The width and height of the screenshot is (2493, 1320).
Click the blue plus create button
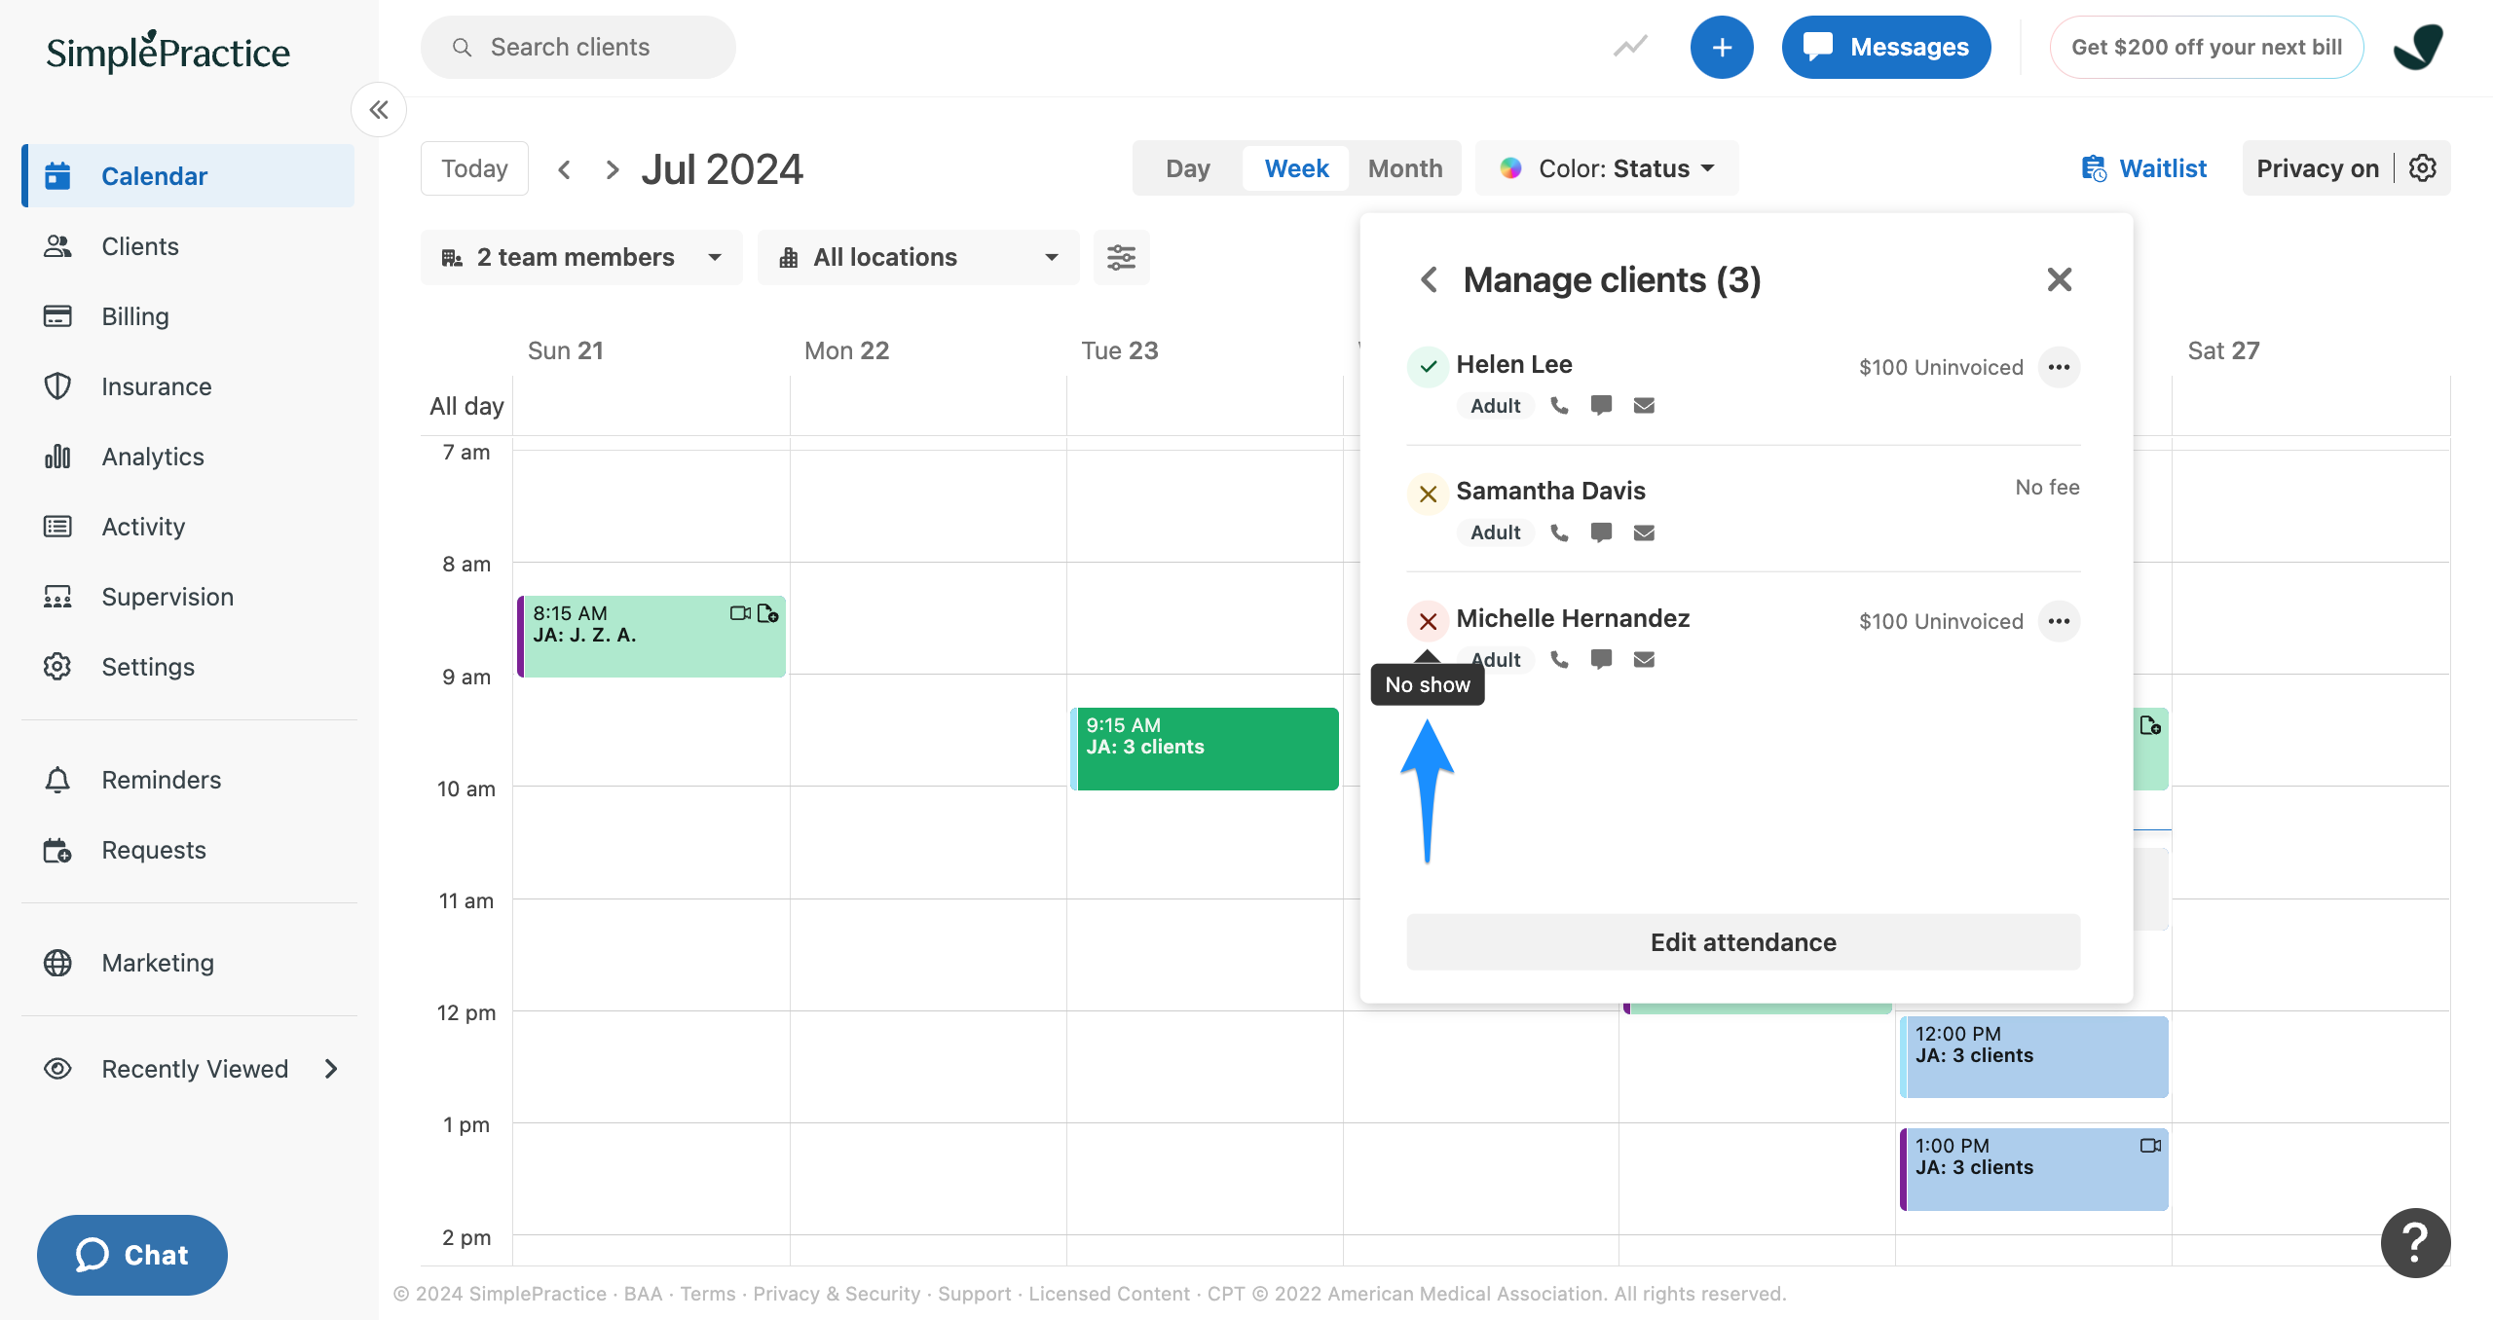click(1722, 47)
